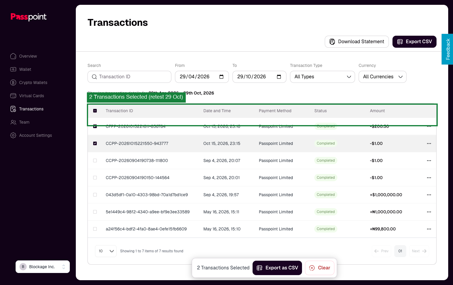The width and height of the screenshot is (453, 285).
Task: Uncheck the CCPP-20261015221550-943777 transaction row
Action: point(95,143)
